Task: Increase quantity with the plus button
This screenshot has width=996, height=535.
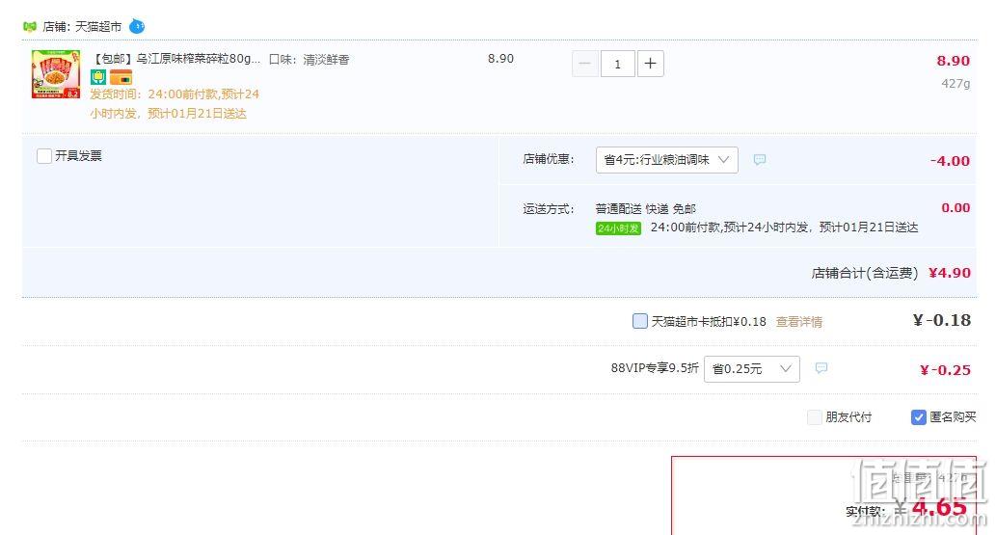Action: [651, 64]
